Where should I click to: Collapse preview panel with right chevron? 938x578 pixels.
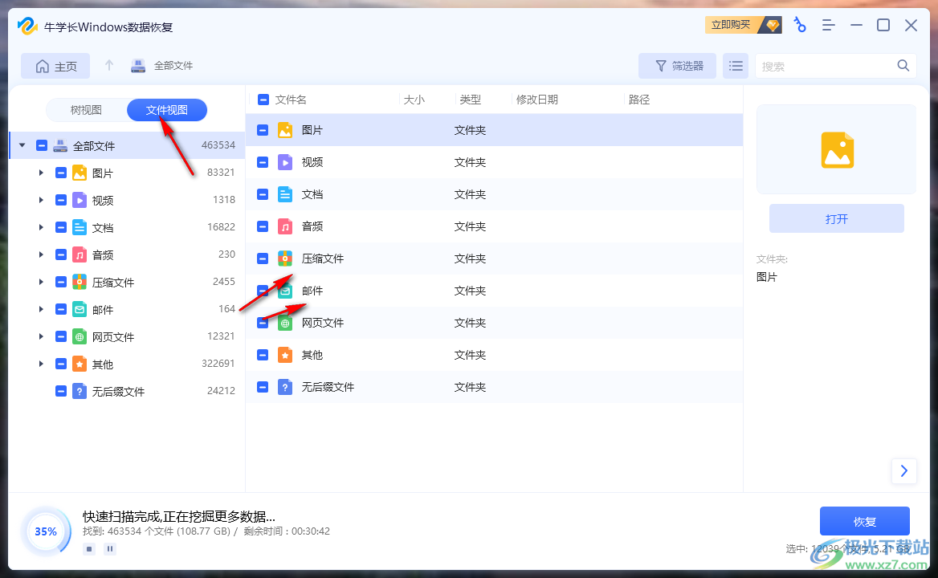click(904, 471)
